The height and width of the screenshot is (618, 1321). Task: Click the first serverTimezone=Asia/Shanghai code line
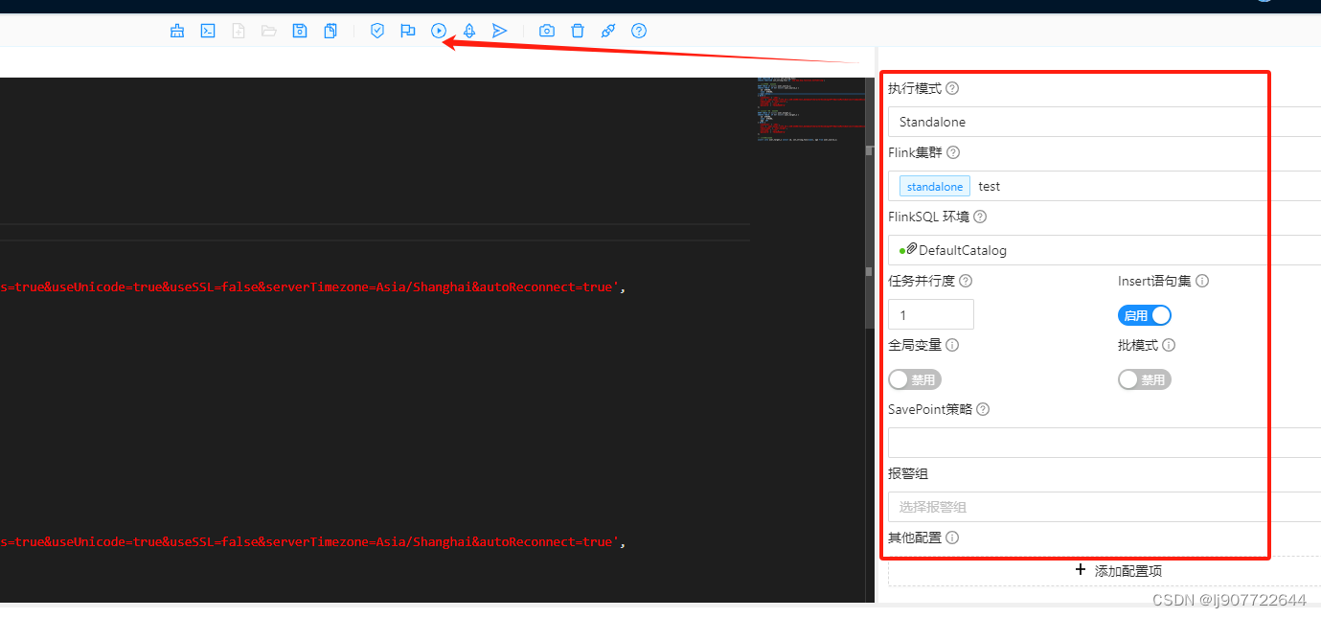313,286
